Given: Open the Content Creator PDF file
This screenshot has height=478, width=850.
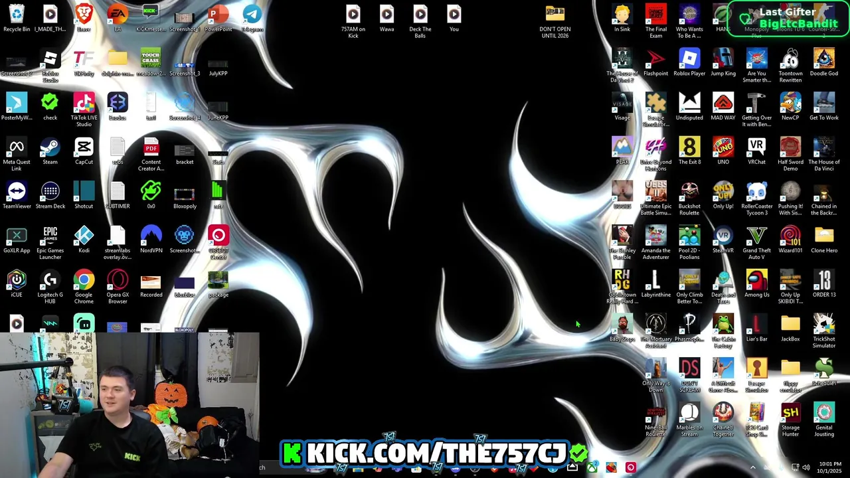Looking at the screenshot, I should (151, 155).
